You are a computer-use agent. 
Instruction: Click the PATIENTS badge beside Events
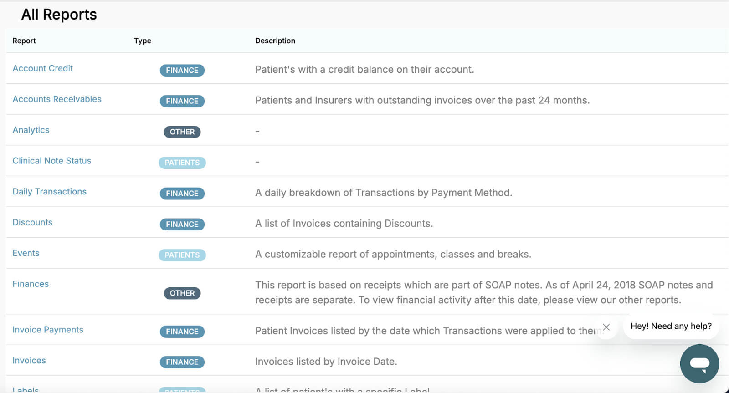(x=182, y=255)
